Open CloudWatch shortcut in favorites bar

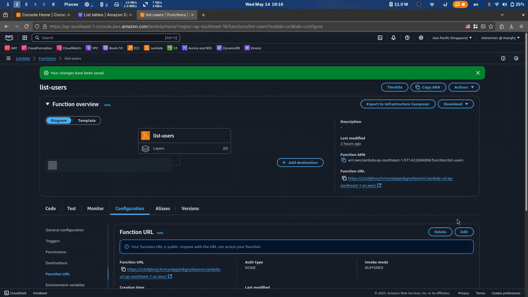(x=69, y=48)
